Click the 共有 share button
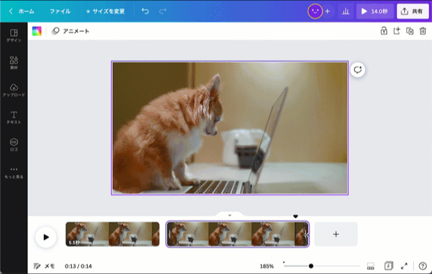 pyautogui.click(x=412, y=11)
